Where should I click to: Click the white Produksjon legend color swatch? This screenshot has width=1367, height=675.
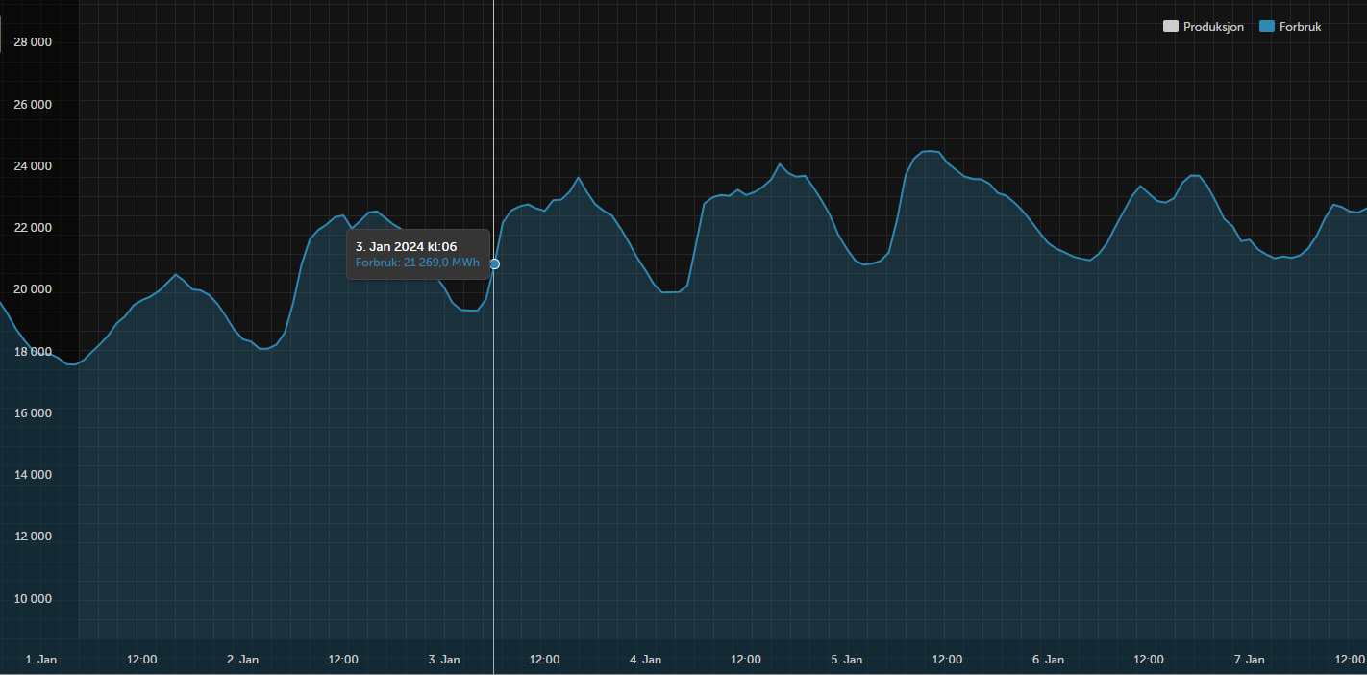pos(1171,27)
